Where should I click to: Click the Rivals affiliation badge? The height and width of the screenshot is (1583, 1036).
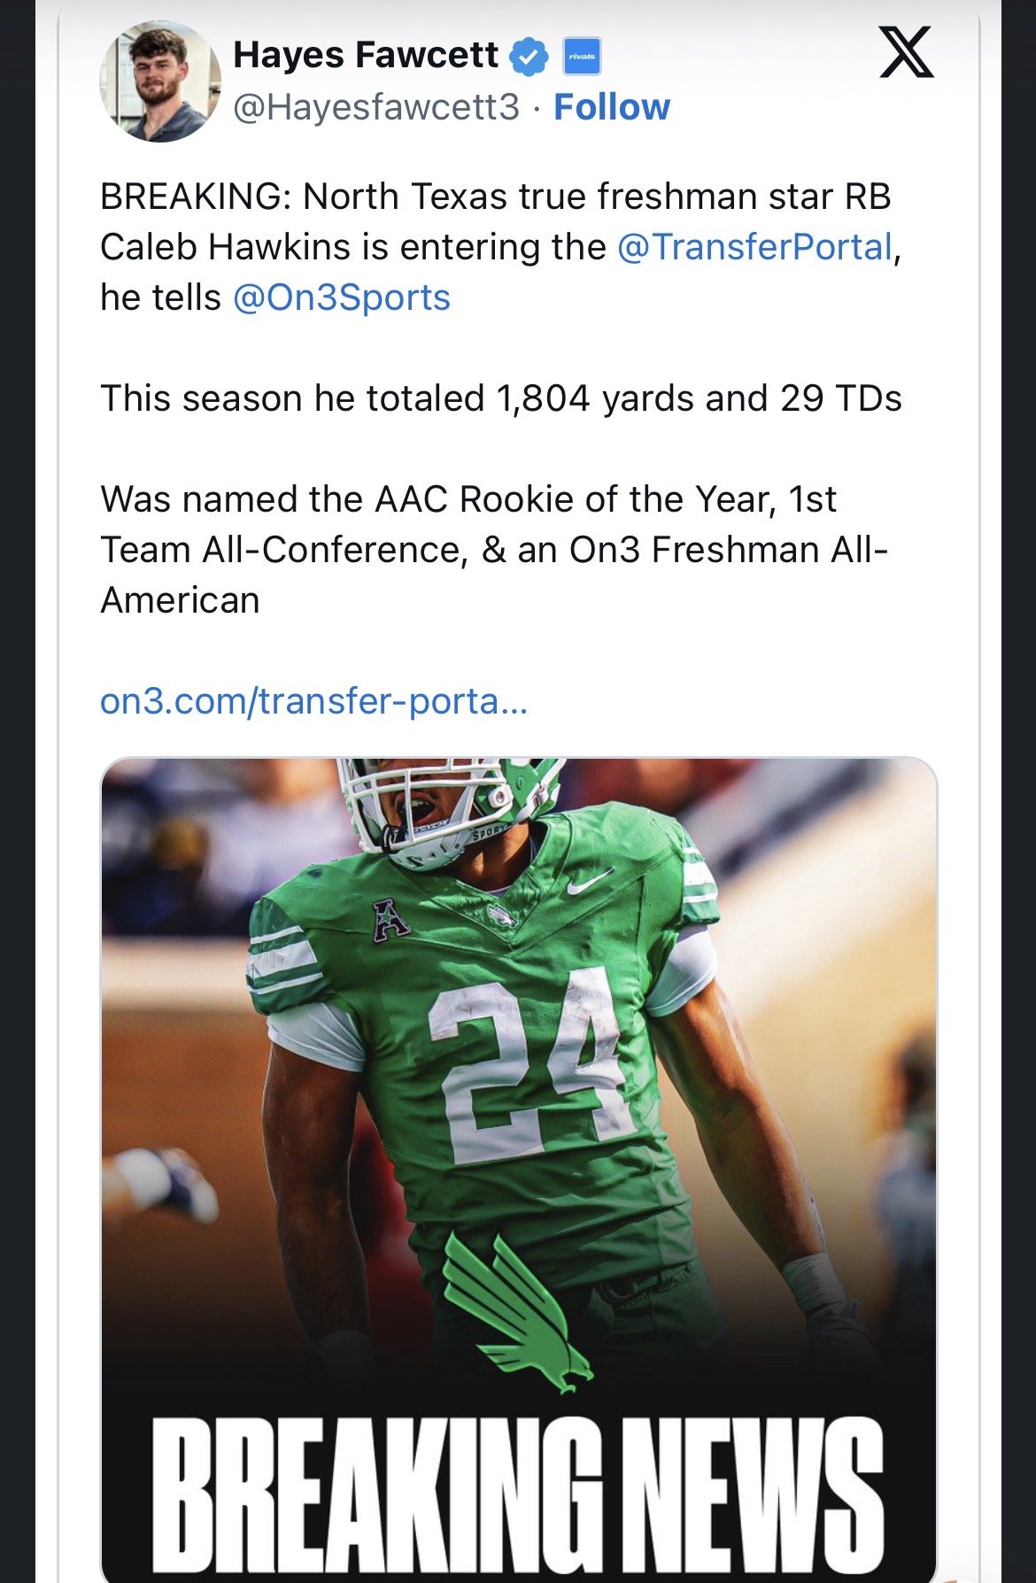click(x=582, y=57)
